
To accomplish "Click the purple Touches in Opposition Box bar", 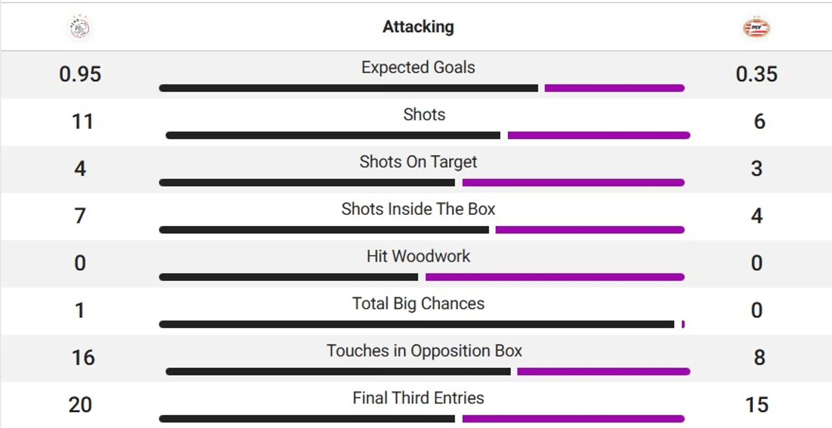I will (603, 372).
